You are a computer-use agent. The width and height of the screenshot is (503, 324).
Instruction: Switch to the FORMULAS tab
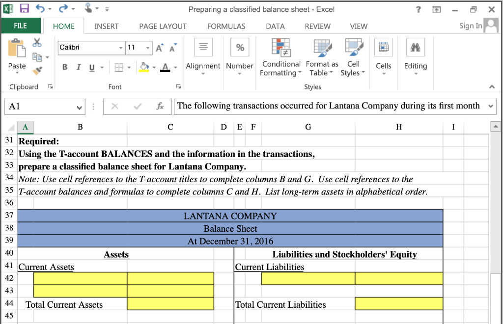coord(226,26)
